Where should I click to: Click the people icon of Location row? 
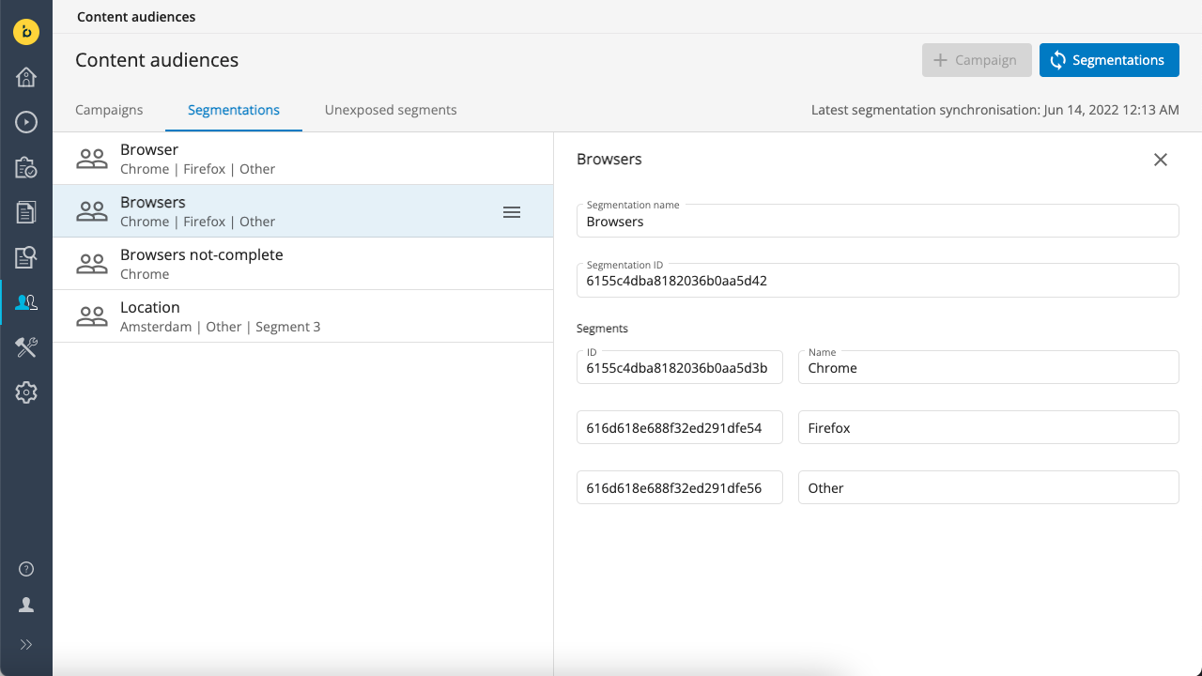(x=92, y=316)
